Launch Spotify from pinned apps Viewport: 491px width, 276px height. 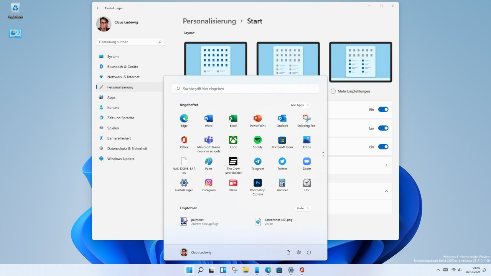[x=258, y=142]
